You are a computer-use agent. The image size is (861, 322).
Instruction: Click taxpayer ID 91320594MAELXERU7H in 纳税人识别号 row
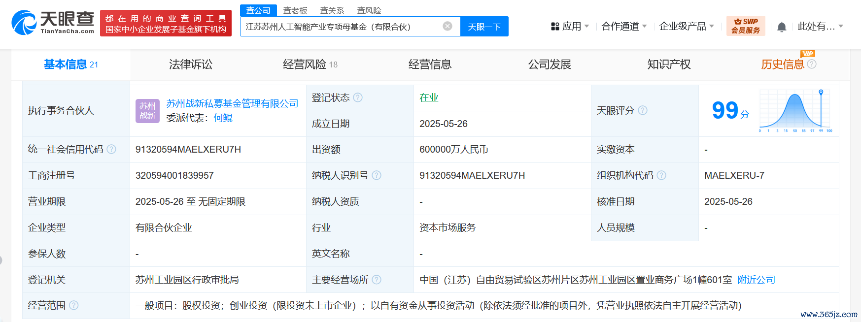472,175
